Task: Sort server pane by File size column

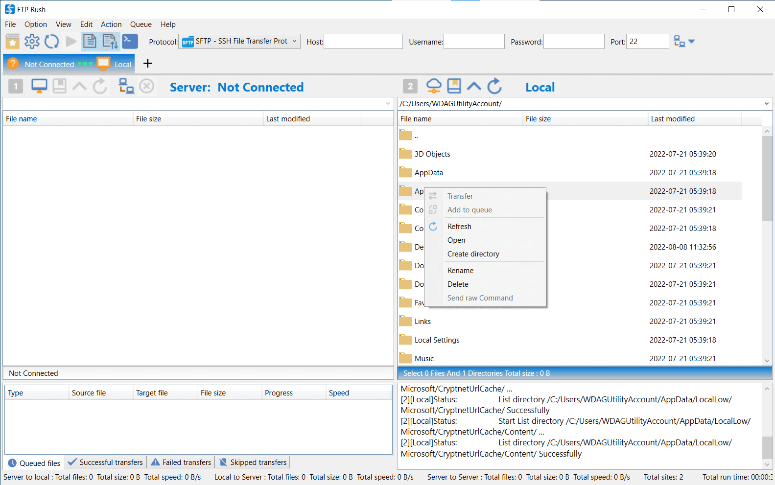Action: pyautogui.click(x=198, y=119)
